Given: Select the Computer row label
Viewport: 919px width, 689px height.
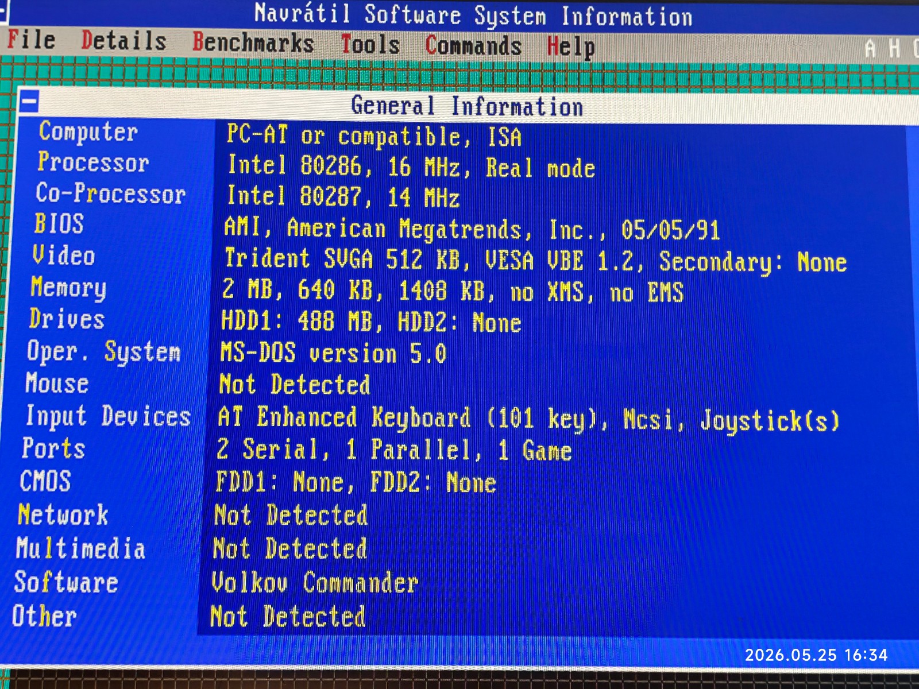Looking at the screenshot, I should pos(88,132).
